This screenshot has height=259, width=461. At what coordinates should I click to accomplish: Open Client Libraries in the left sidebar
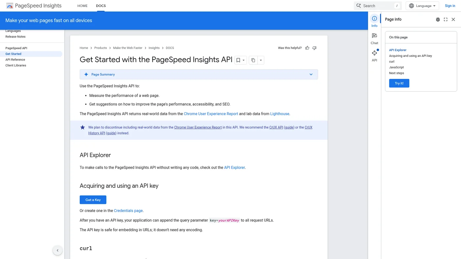tap(16, 65)
